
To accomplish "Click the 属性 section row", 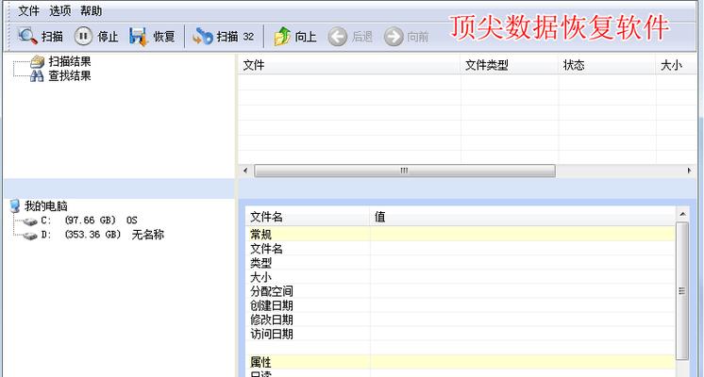I will [x=461, y=362].
